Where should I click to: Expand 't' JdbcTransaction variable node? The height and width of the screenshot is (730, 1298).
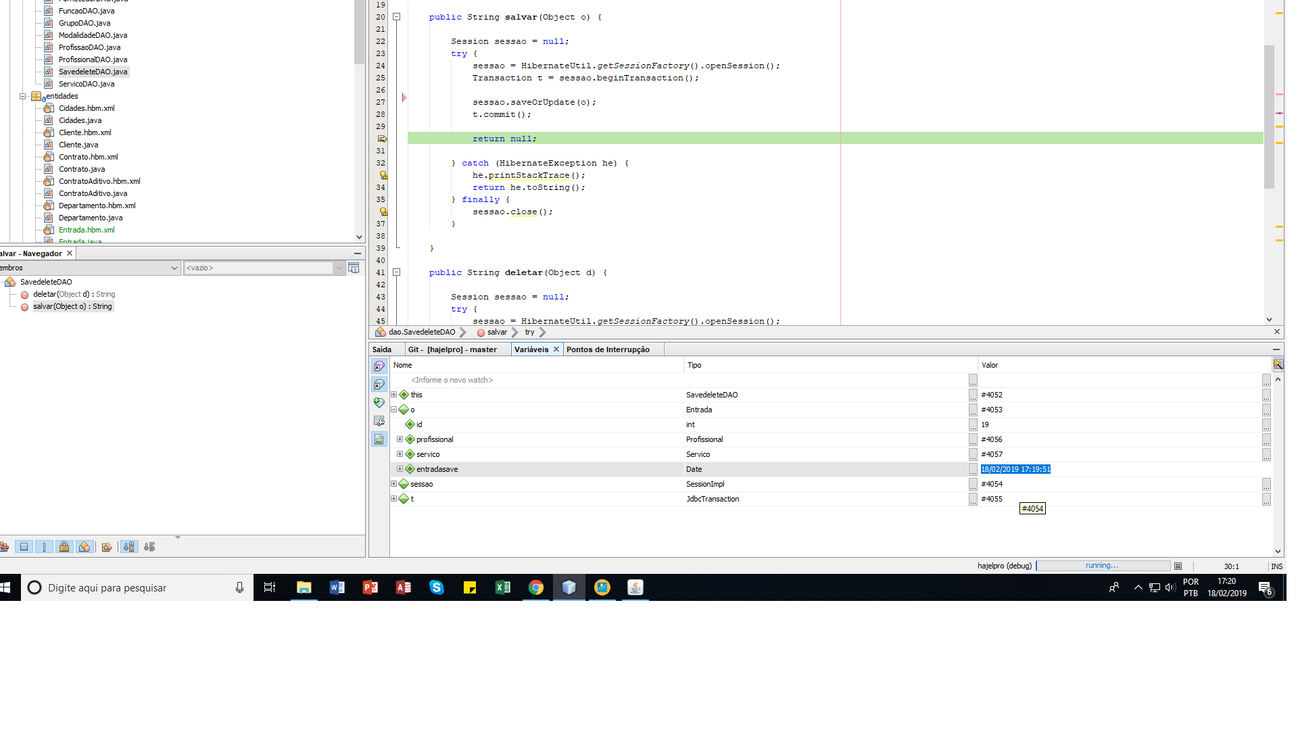(x=394, y=499)
